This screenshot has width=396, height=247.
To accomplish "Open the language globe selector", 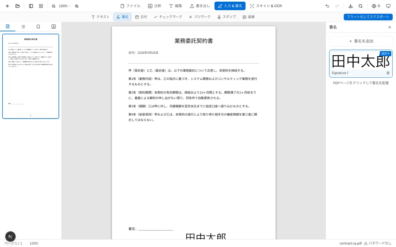I will click(376, 6).
